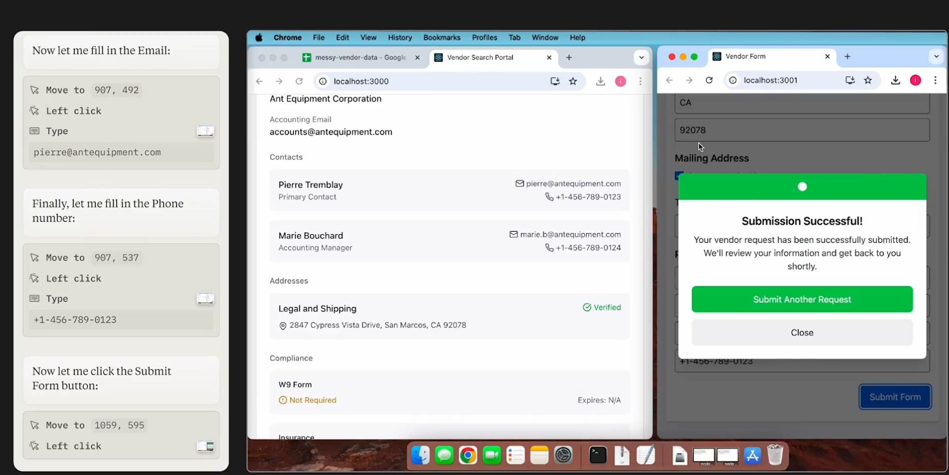This screenshot has height=475, width=949.
Task: Open new tab in Vendor Form window
Action: 847,57
